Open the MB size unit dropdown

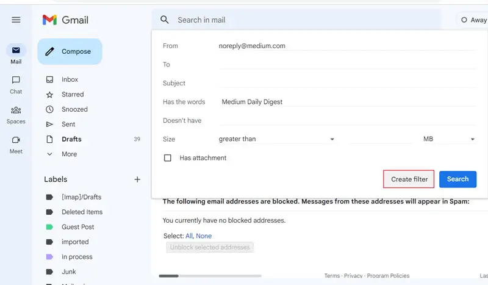(449, 139)
